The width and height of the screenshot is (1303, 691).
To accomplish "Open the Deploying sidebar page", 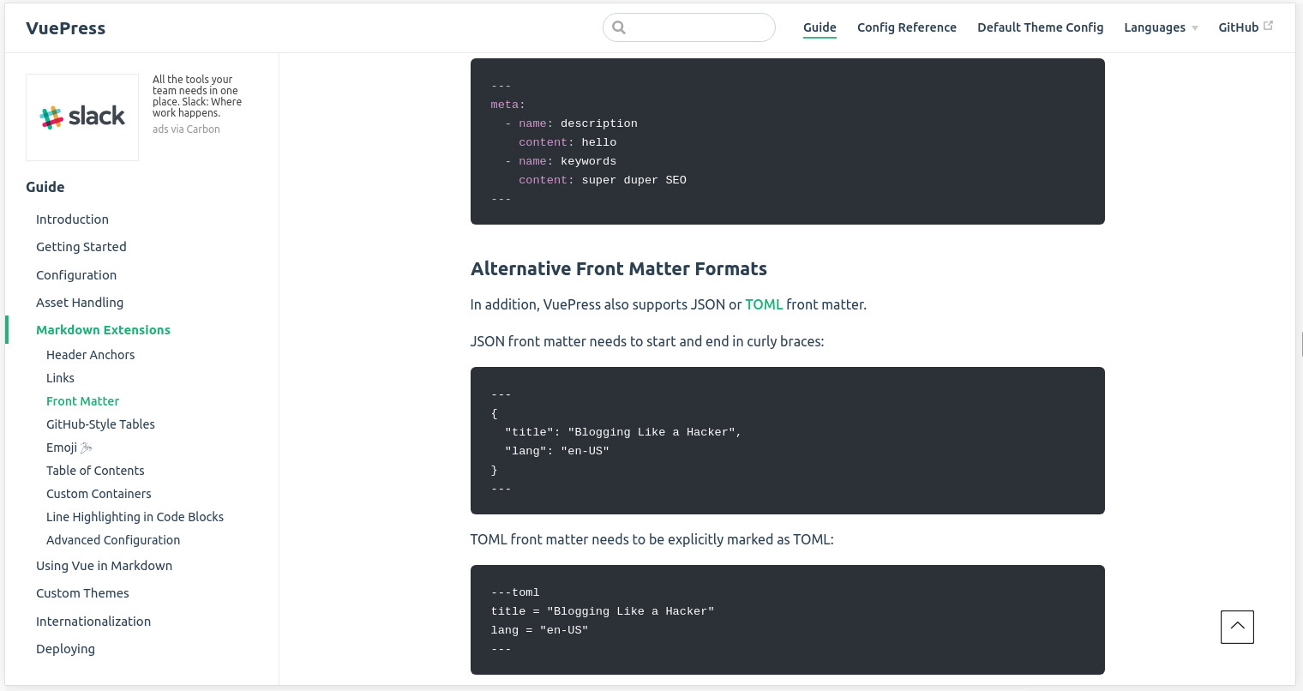I will (x=65, y=649).
